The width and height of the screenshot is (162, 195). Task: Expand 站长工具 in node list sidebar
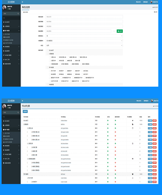[x=11, y=159]
